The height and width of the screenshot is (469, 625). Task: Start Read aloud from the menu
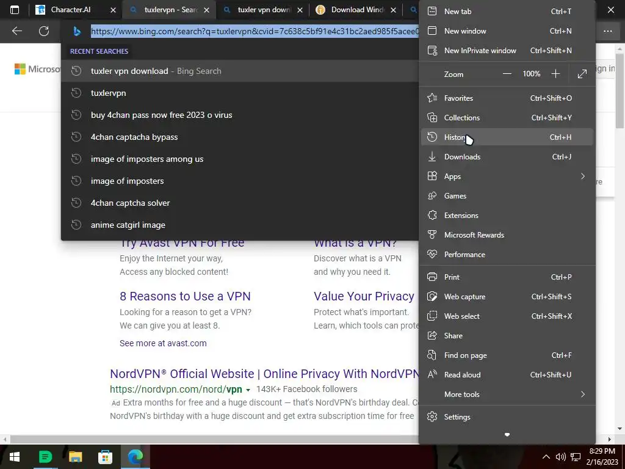[x=507, y=375]
